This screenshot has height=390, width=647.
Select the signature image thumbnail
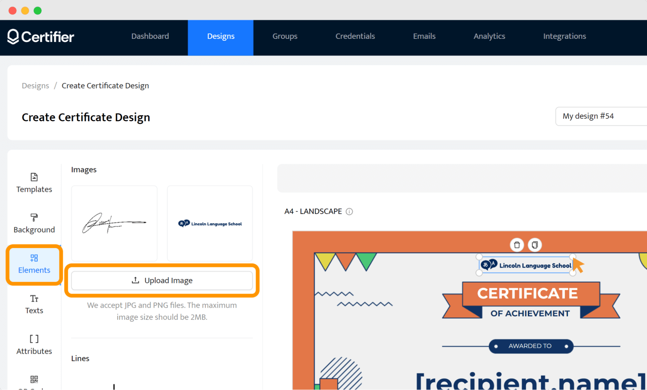(114, 223)
